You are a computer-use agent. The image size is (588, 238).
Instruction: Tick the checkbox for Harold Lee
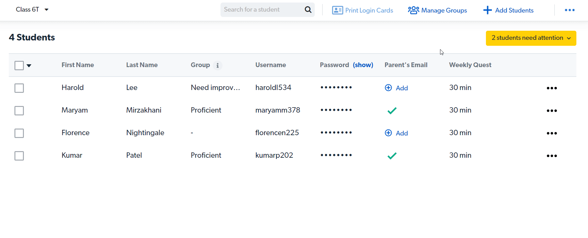click(19, 88)
